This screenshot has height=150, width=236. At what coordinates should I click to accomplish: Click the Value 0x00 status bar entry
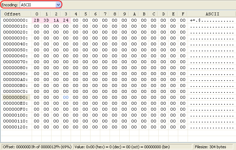coord(133,147)
